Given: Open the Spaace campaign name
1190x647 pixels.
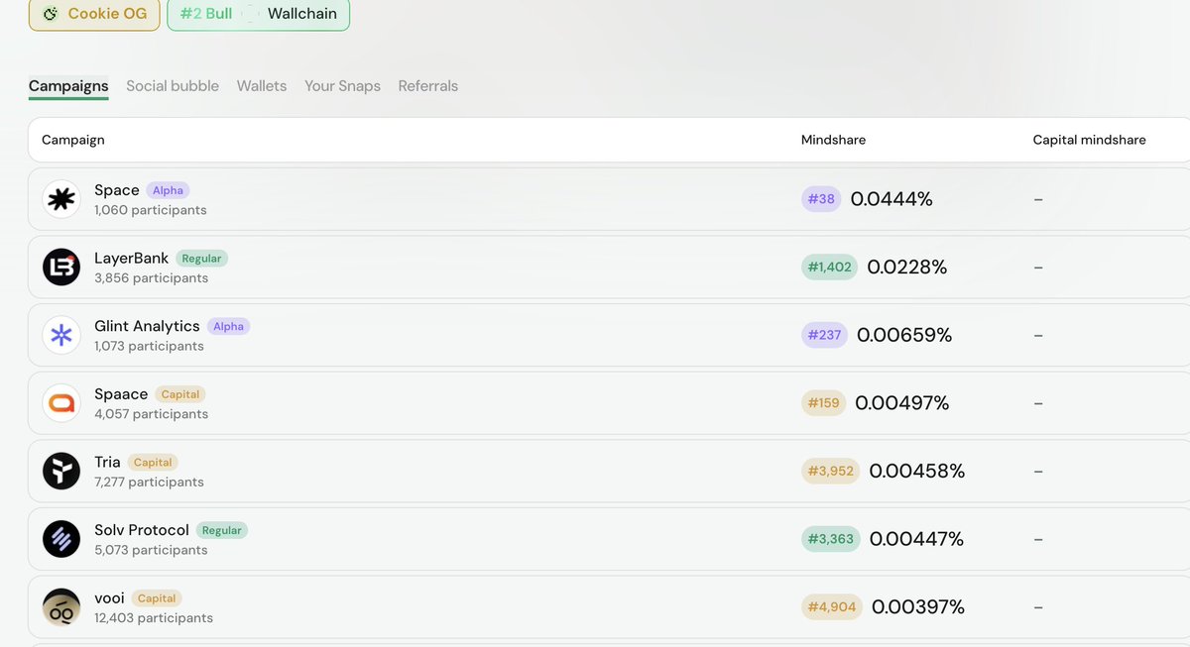Looking at the screenshot, I should [x=121, y=393].
